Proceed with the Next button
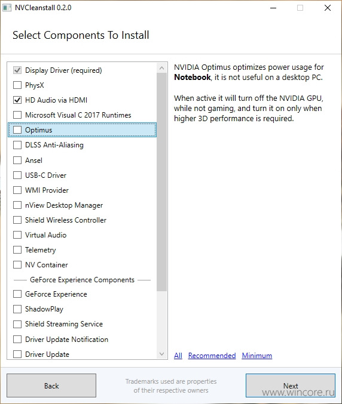This screenshot has height=404, width=342. 291,386
